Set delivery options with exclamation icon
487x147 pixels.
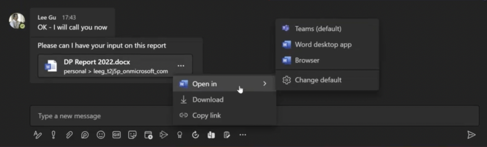[54, 135]
